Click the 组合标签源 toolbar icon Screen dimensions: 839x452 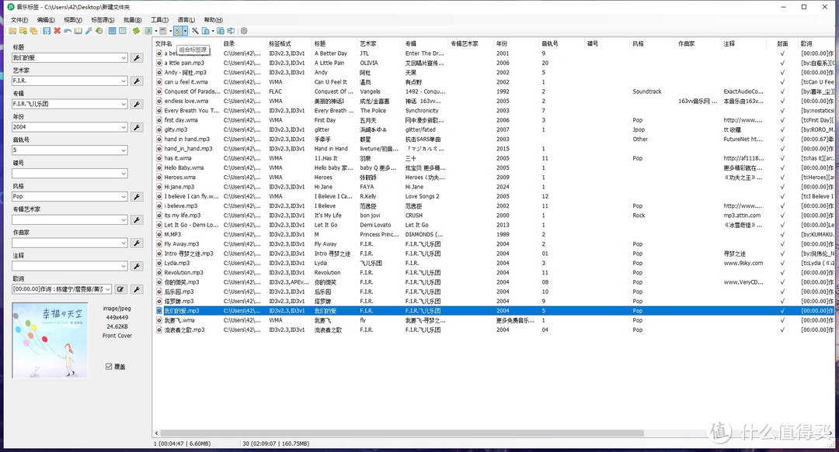coord(178,31)
